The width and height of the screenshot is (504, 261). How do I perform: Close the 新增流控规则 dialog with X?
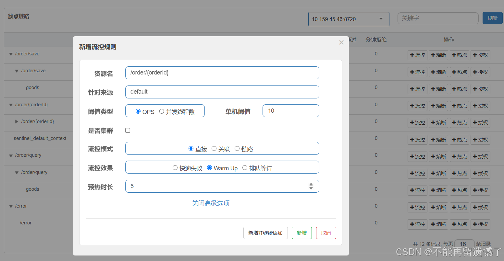341,42
